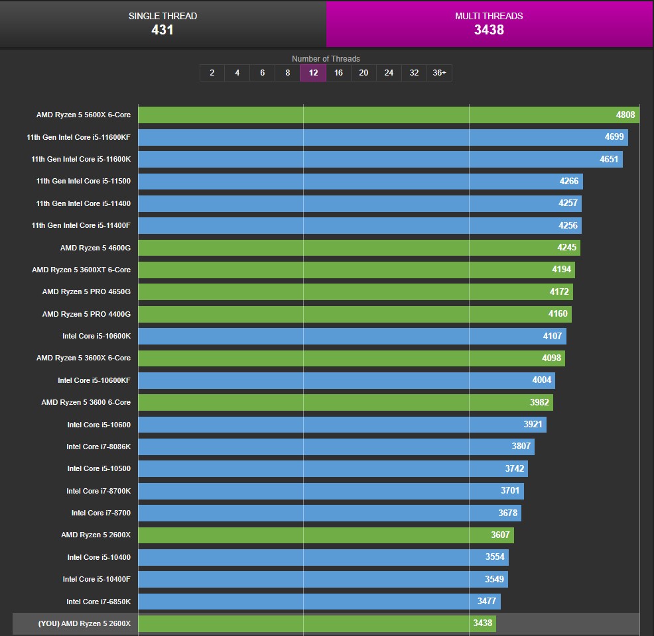The height and width of the screenshot is (636, 654).
Task: Select the 36+ threads button
Action: (439, 73)
